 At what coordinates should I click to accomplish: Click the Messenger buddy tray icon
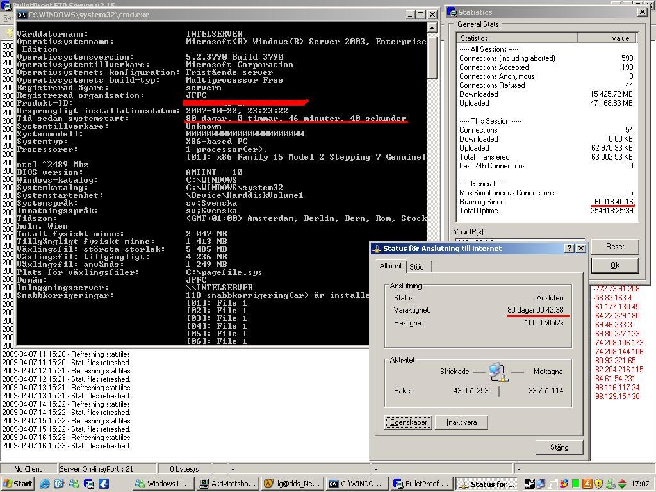pyautogui.click(x=611, y=484)
